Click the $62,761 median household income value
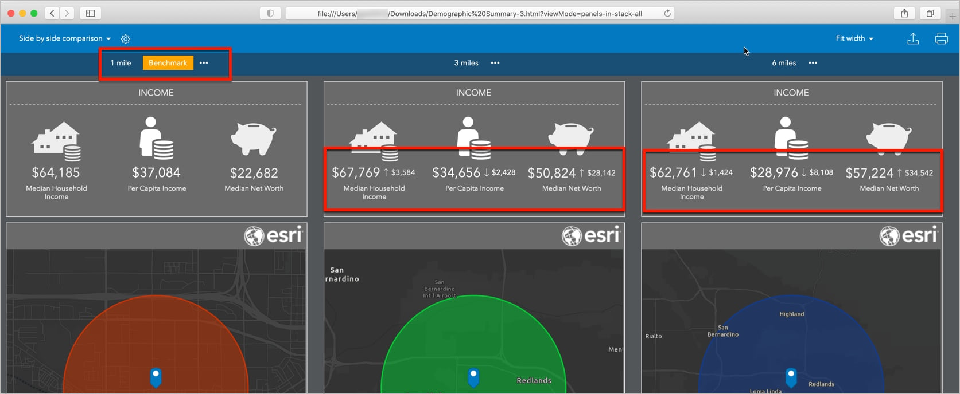This screenshot has width=960, height=394. click(x=673, y=172)
